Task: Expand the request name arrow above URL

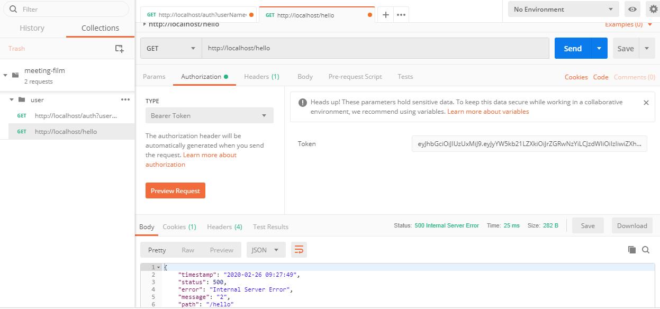Action: click(144, 24)
